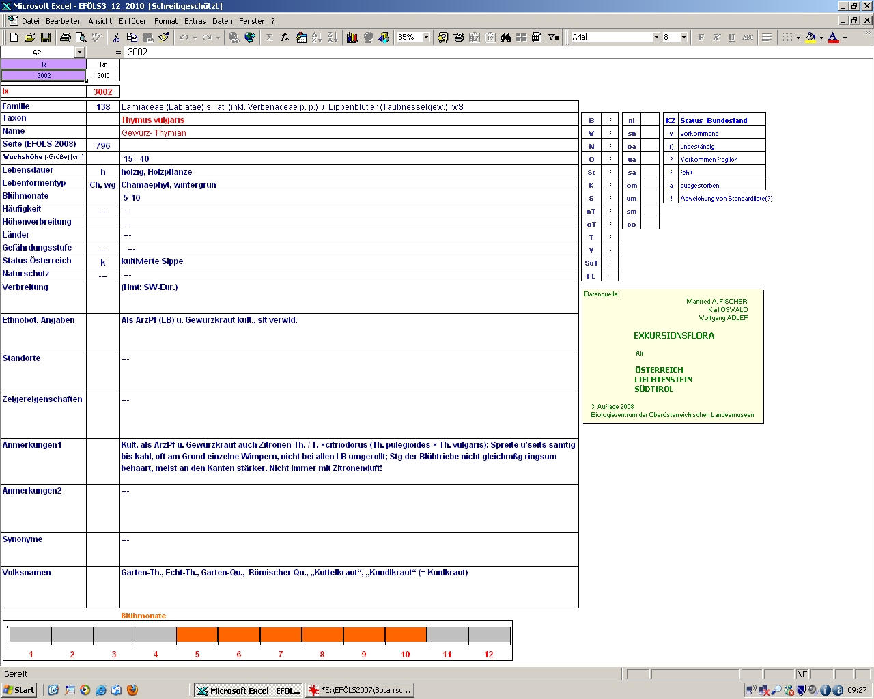Open Firefox from the quick launch bar
Image resolution: width=874 pixels, height=699 pixels.
132,690
